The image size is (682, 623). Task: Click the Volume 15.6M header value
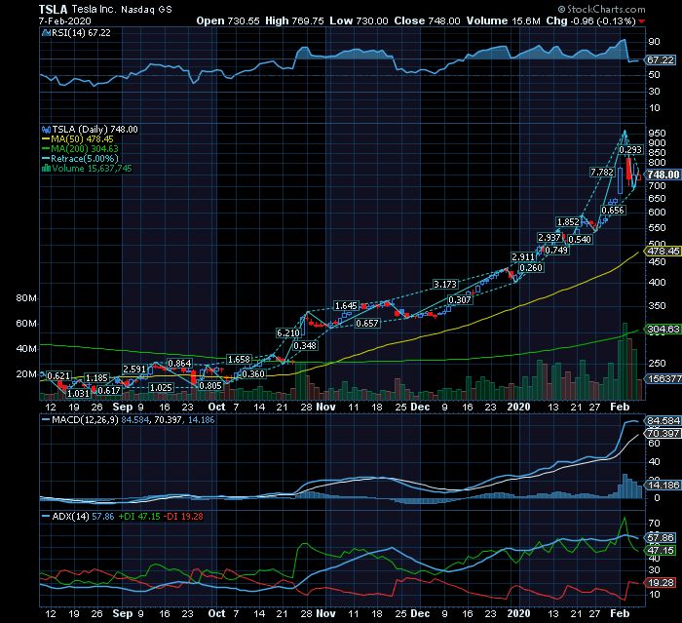pos(504,20)
